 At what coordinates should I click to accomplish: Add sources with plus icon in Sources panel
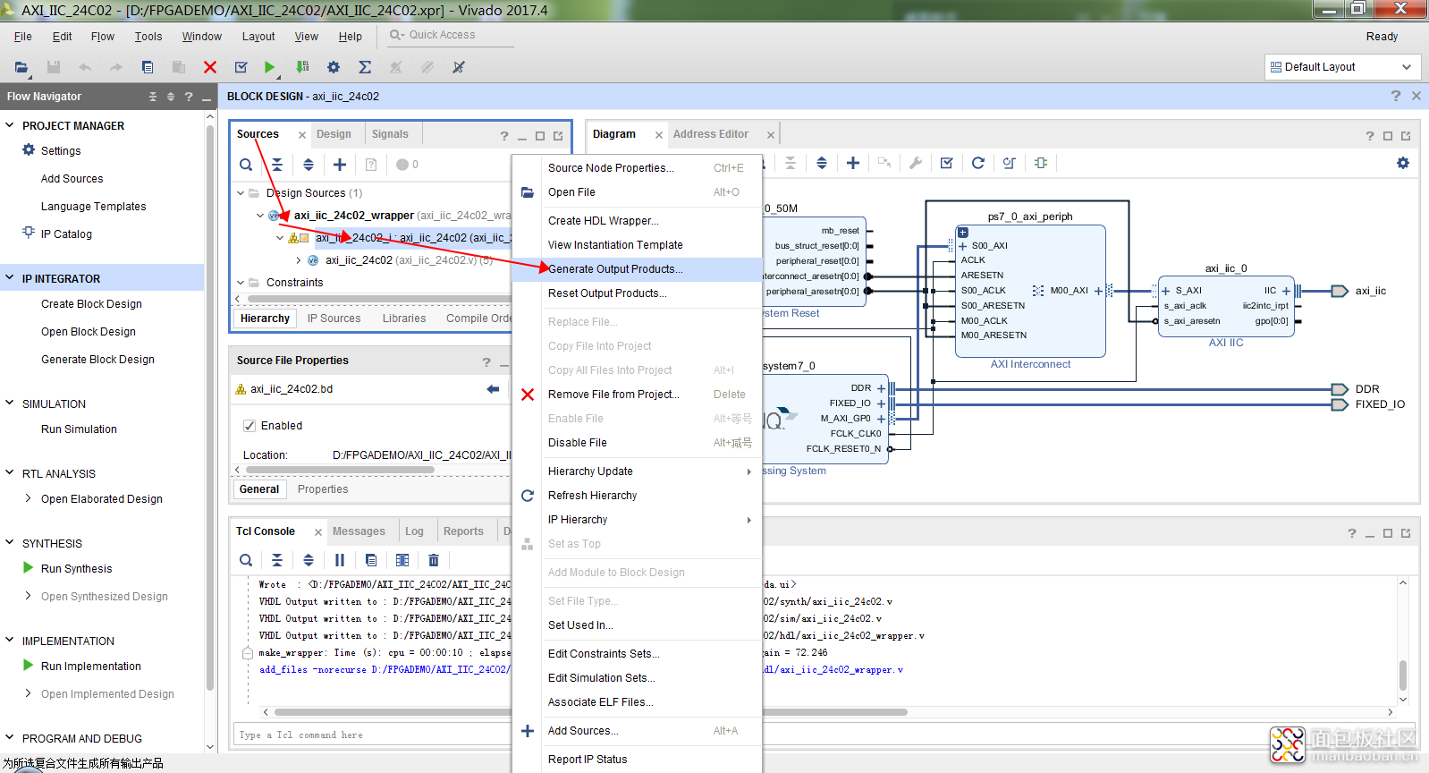coord(340,165)
